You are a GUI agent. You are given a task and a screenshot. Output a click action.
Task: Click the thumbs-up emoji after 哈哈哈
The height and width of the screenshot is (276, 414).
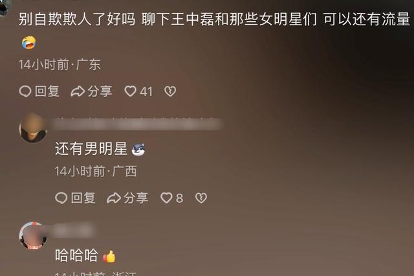(x=109, y=256)
